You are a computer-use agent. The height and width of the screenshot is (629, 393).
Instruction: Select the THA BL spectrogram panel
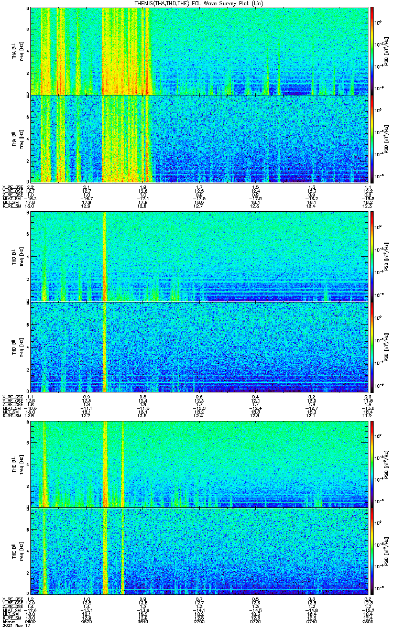pos(199,51)
